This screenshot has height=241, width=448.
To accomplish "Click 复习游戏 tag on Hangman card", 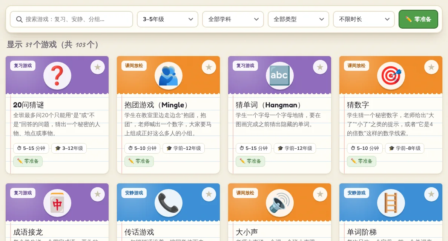I will coord(245,66).
